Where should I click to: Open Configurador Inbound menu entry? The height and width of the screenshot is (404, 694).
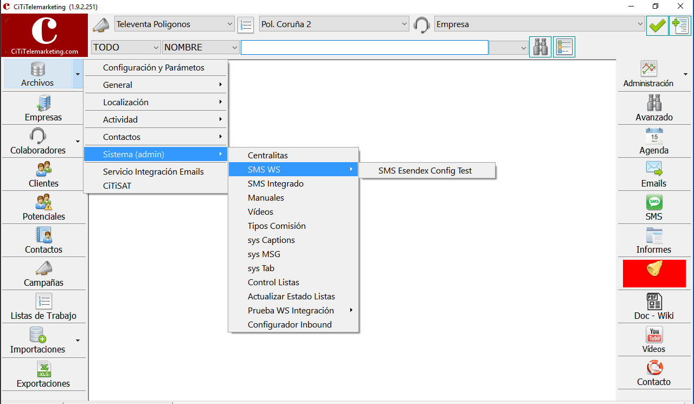(294, 324)
